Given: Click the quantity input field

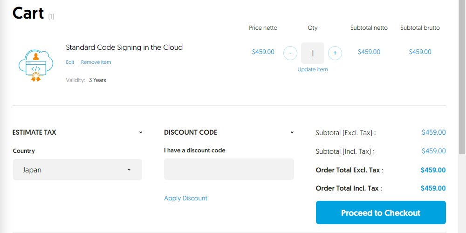Looking at the screenshot, I should click(312, 53).
